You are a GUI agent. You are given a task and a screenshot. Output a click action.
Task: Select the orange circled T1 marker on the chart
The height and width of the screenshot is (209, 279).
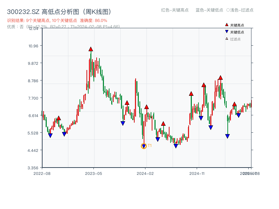coord(143,146)
